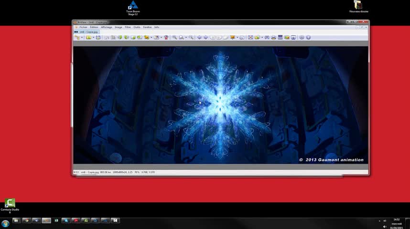The image size is (410, 229).
Task: Open the Nouveau dossier desktop folder
Action: point(359,7)
